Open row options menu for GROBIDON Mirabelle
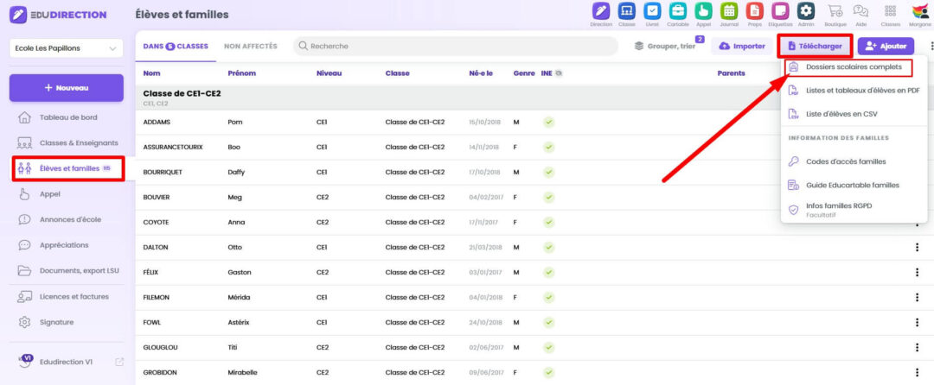The width and height of the screenshot is (934, 385). [x=917, y=373]
